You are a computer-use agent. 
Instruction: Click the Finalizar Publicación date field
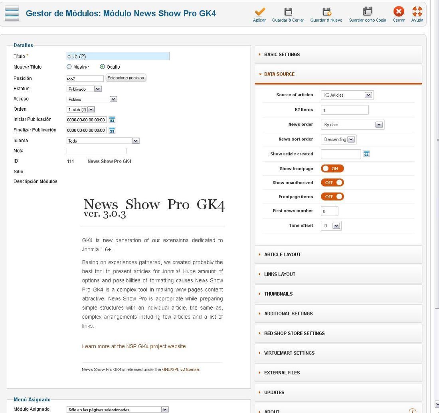87,130
